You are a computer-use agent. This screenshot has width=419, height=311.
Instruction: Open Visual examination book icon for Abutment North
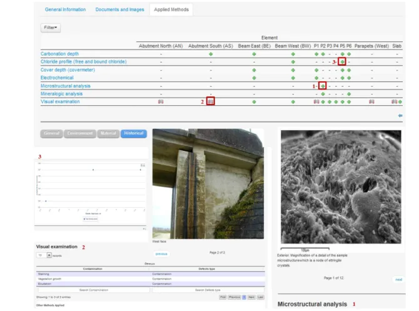pyautogui.click(x=161, y=101)
